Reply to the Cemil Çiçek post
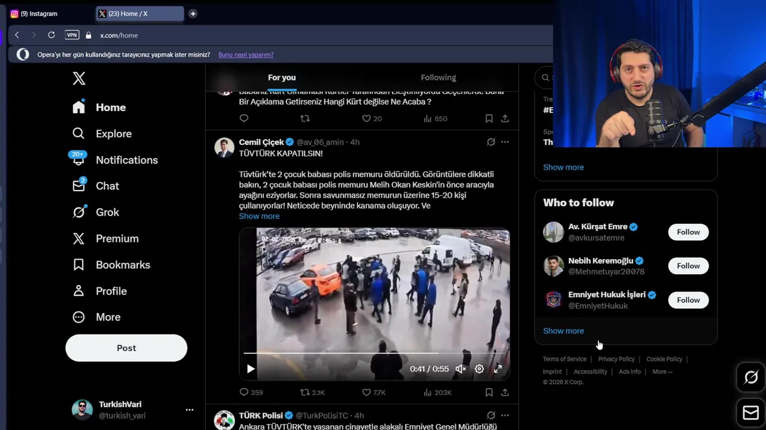The width and height of the screenshot is (766, 430). 251,392
